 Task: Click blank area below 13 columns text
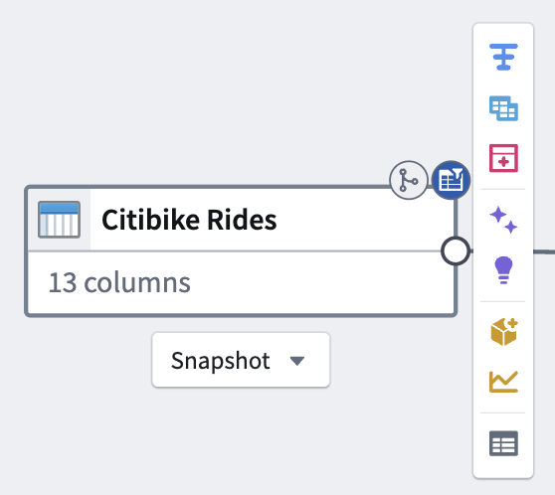pyautogui.click(x=241, y=304)
